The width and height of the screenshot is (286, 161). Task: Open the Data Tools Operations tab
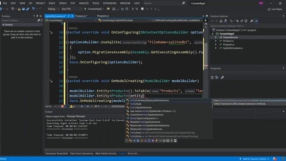coord(81,153)
